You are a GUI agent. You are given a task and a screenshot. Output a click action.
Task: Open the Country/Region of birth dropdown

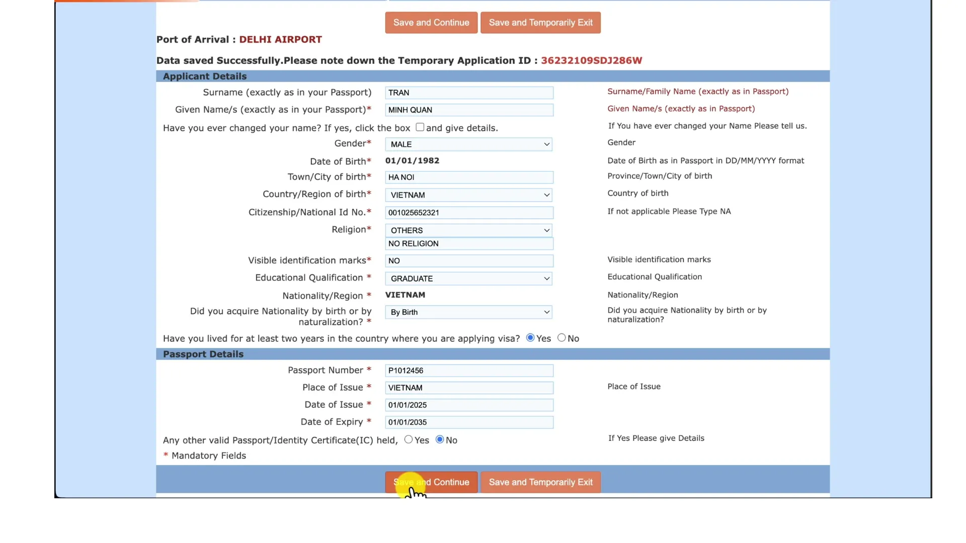point(468,195)
